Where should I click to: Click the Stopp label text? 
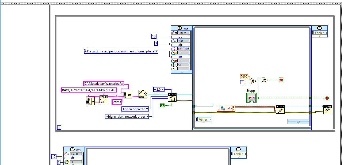pyautogui.click(x=251, y=91)
